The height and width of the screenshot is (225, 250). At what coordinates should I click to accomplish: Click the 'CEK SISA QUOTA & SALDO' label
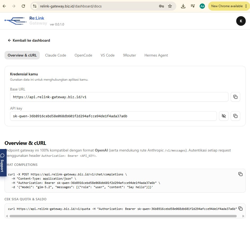click(x=25, y=199)
